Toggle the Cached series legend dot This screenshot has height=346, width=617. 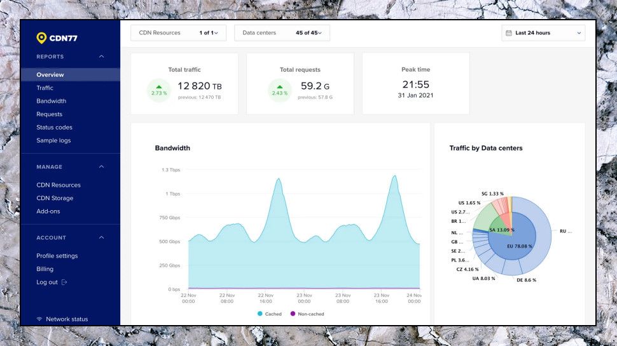(260, 314)
